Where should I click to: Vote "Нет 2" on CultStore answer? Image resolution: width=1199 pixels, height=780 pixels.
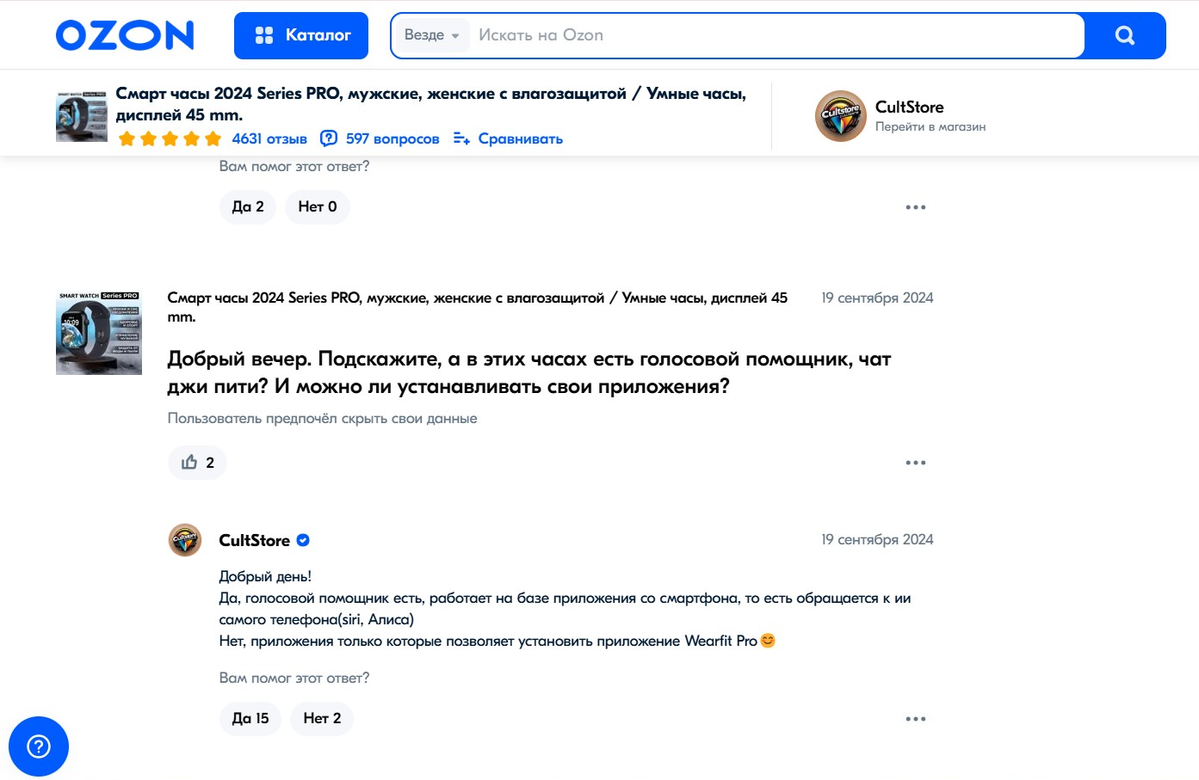point(322,718)
